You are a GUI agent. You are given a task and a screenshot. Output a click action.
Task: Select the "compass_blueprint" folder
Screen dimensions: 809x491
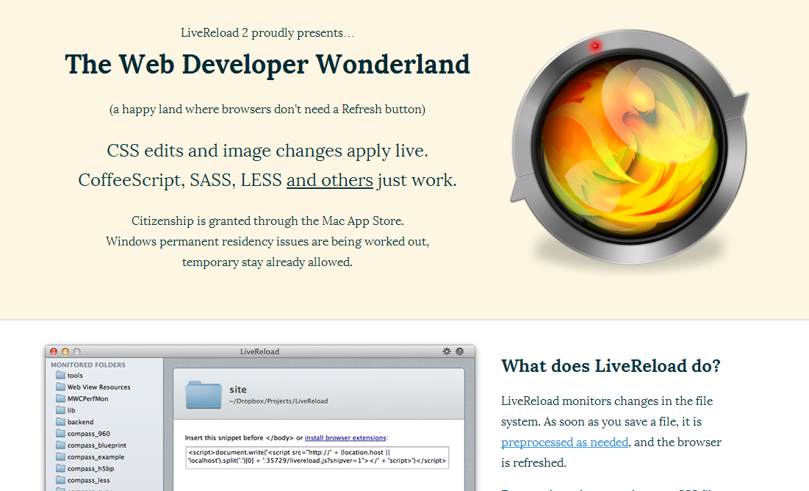pos(91,445)
